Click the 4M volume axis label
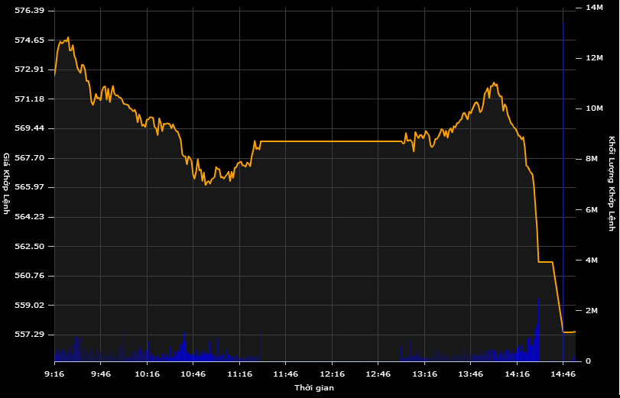Image resolution: width=620 pixels, height=398 pixels. coord(591,260)
